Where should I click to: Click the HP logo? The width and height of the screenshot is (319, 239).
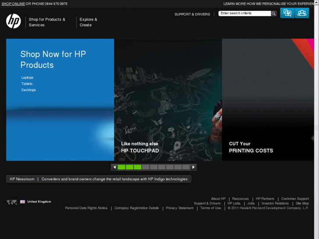(x=14, y=21)
